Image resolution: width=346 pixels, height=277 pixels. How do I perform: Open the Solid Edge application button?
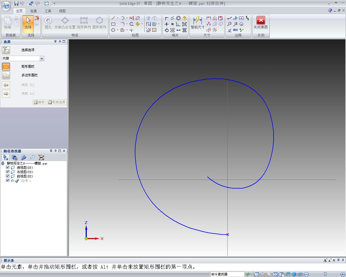click(x=6, y=5)
